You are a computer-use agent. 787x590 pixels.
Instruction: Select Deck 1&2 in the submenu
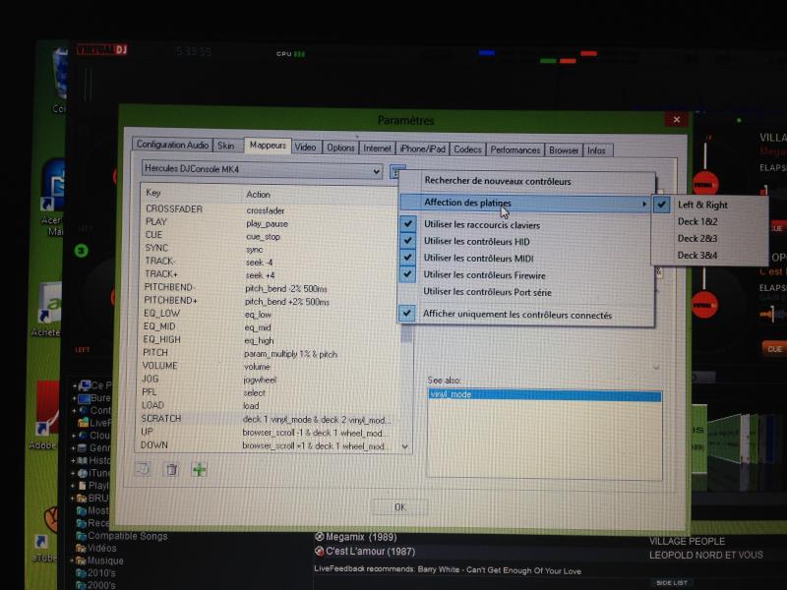[x=696, y=221]
